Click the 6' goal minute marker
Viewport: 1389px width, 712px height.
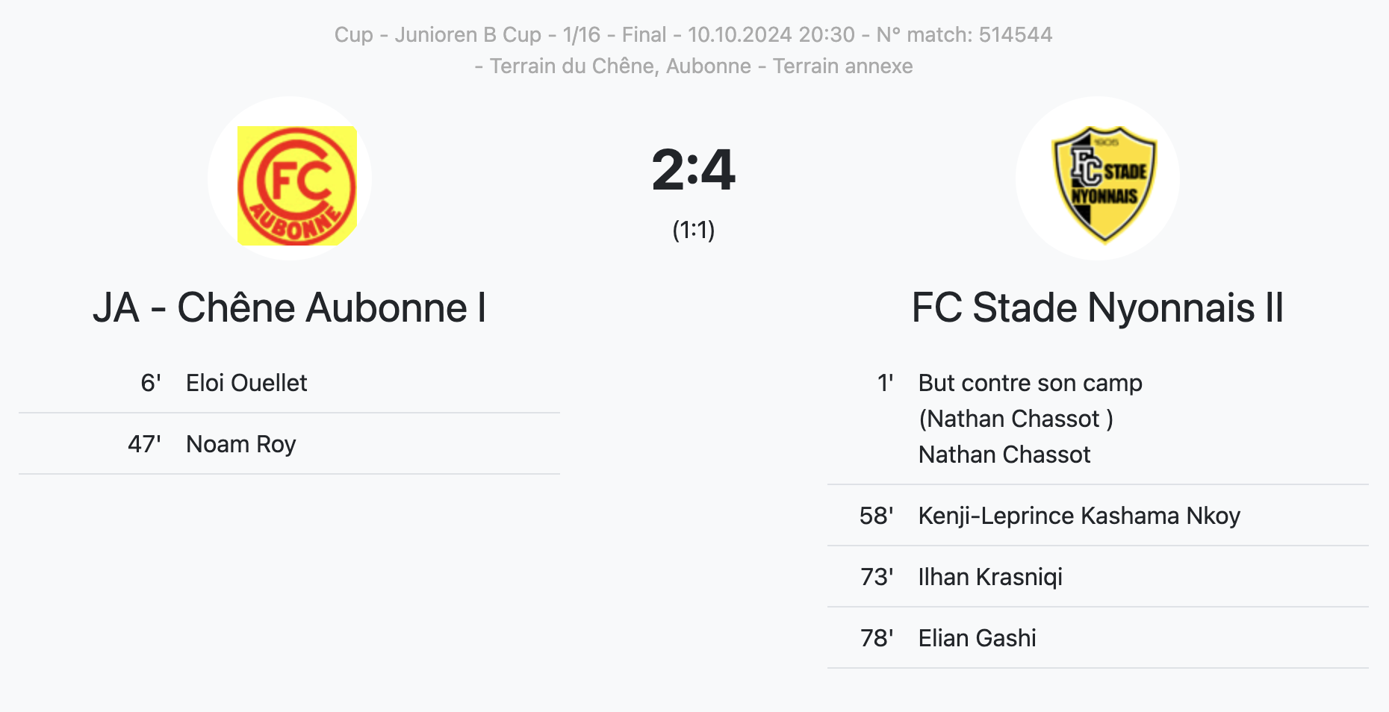point(150,383)
